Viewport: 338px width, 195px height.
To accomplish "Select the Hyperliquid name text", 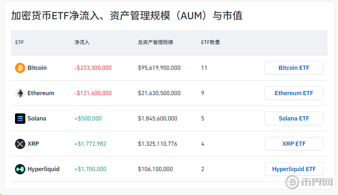I will click(44, 169).
